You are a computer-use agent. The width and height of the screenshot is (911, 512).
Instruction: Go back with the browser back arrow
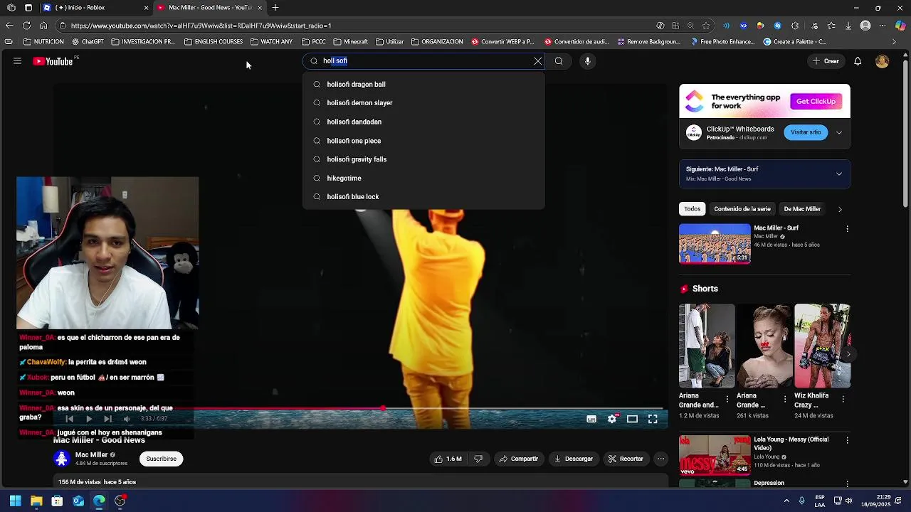pos(9,26)
